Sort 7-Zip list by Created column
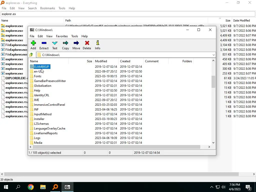This screenshot has width=256, height=192. 131,61
